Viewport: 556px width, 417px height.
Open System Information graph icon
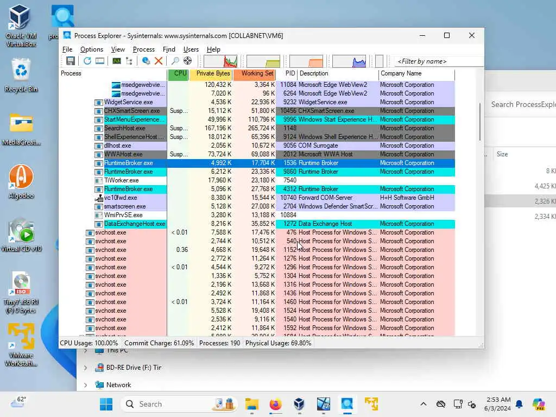(117, 61)
